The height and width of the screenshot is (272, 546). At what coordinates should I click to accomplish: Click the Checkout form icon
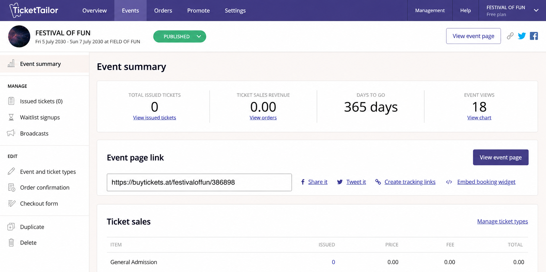(11, 203)
